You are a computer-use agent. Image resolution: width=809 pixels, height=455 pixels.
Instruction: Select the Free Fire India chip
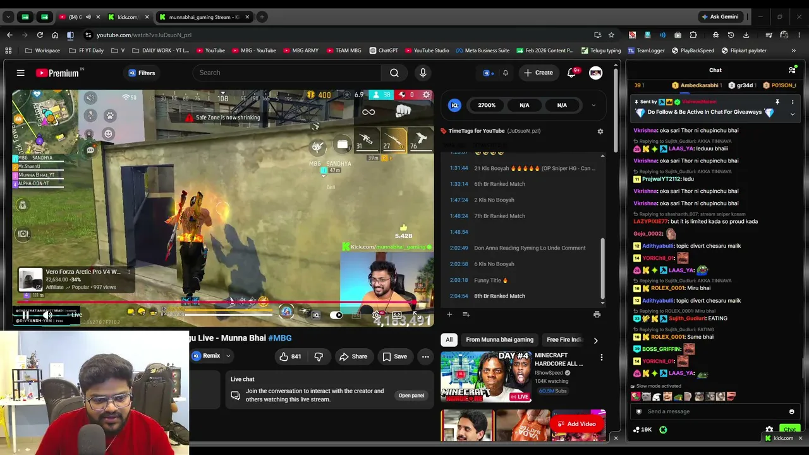(564, 340)
